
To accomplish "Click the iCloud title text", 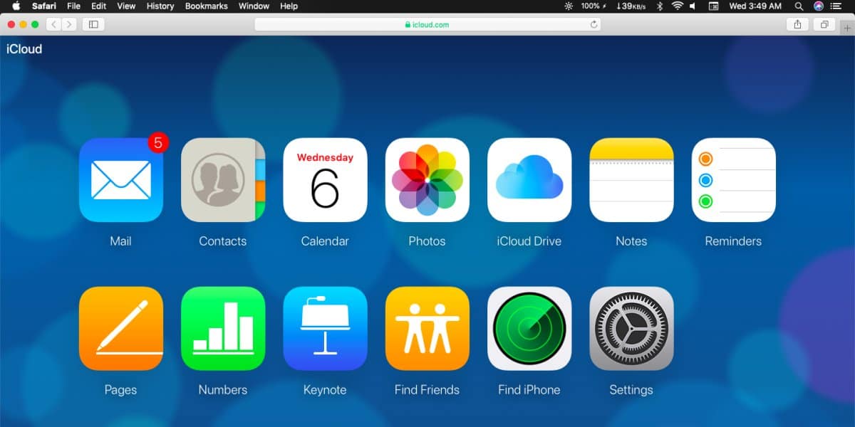I will (24, 49).
